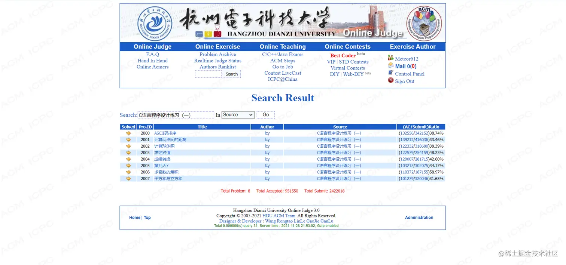Viewport: 566px width, 265px height.
Task: Click the Home link in footer
Action: point(135,218)
